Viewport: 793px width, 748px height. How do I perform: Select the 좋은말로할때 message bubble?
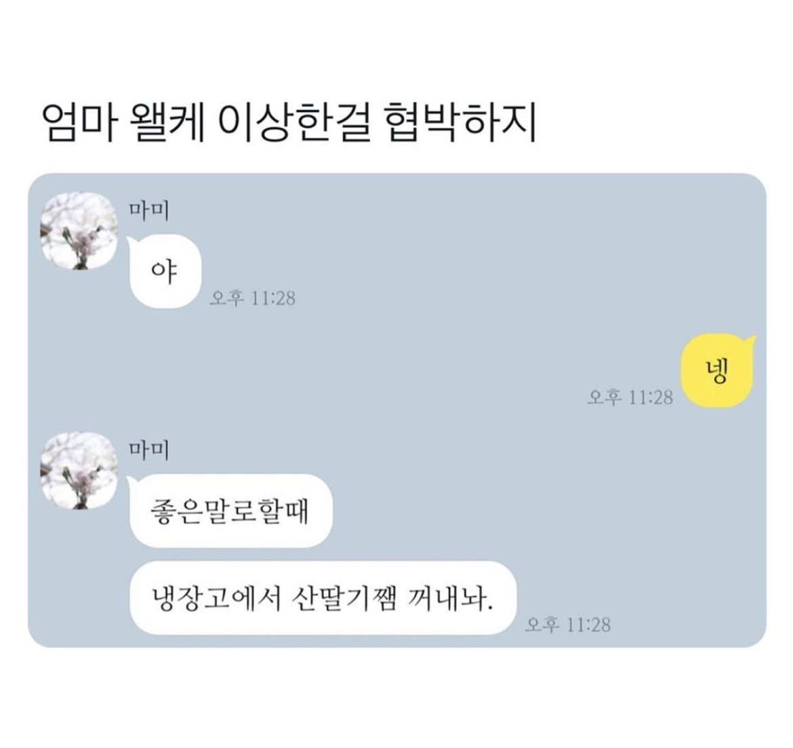[x=230, y=511]
